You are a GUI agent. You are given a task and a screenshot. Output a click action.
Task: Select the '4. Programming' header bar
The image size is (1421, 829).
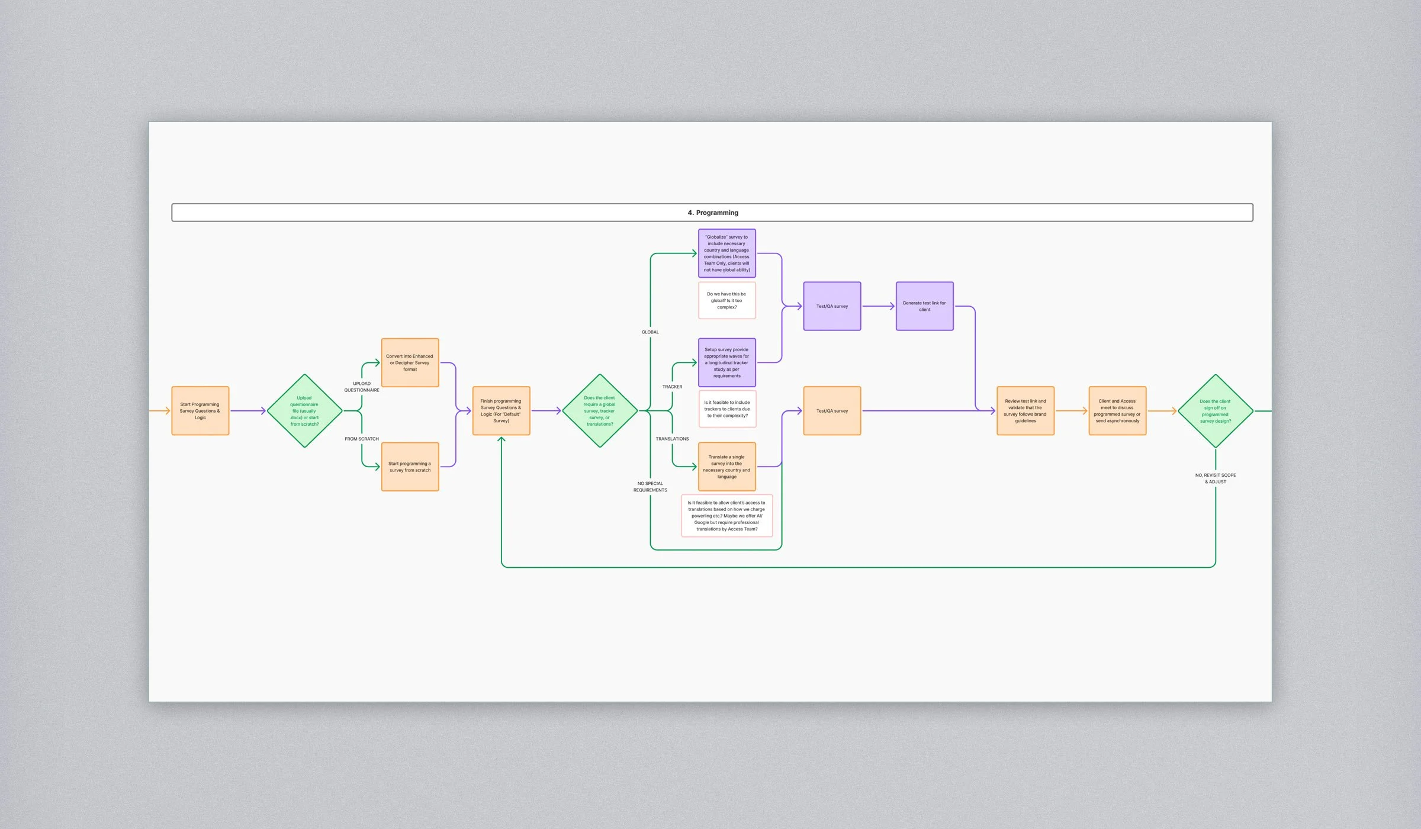click(x=712, y=213)
